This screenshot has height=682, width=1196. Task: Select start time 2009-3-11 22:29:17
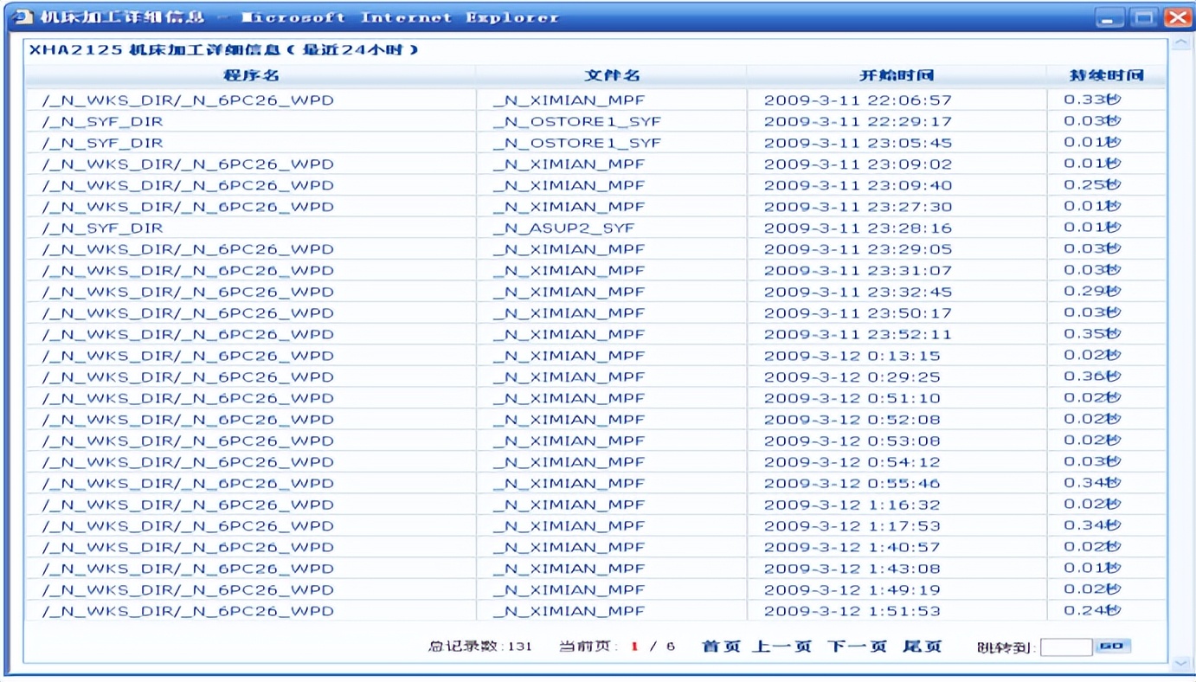[x=858, y=122]
